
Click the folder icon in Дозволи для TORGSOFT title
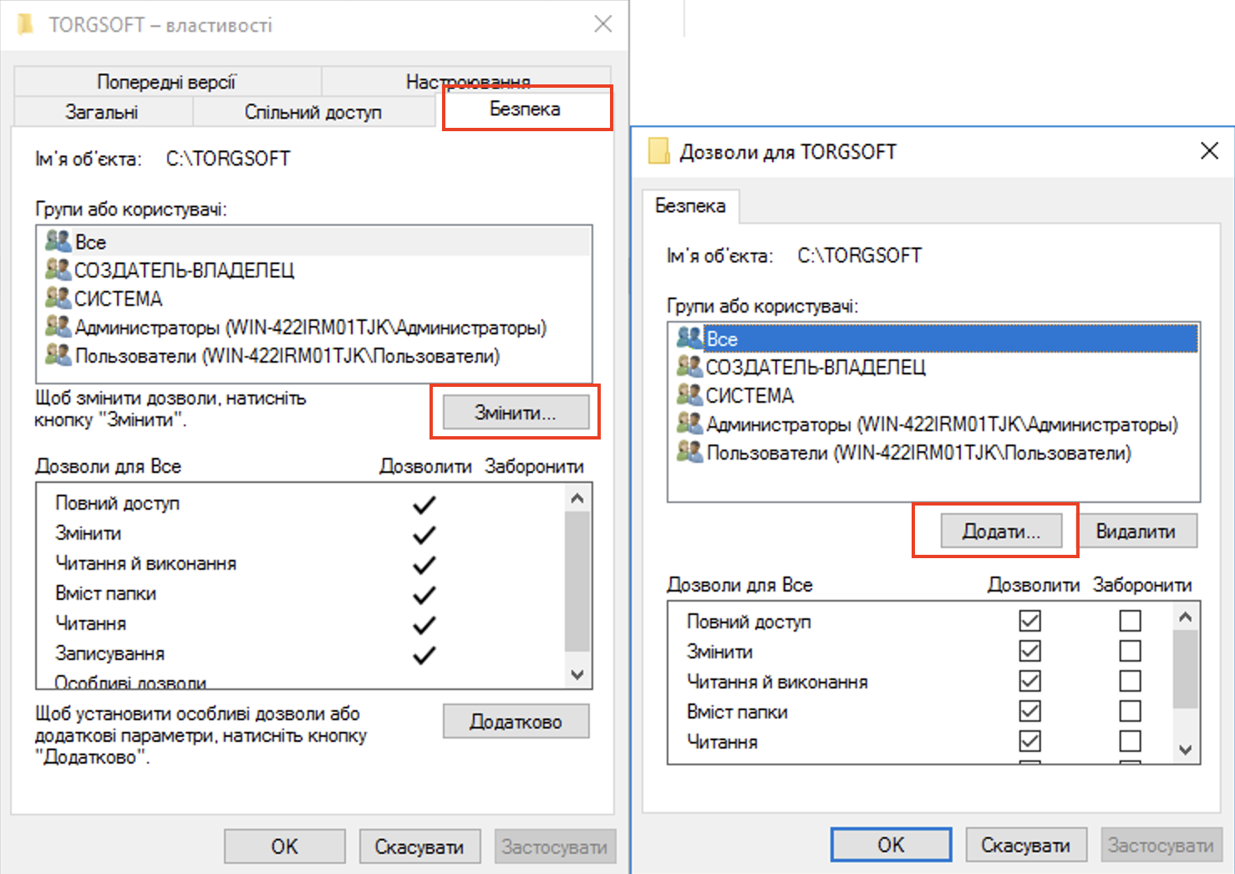click(x=659, y=151)
